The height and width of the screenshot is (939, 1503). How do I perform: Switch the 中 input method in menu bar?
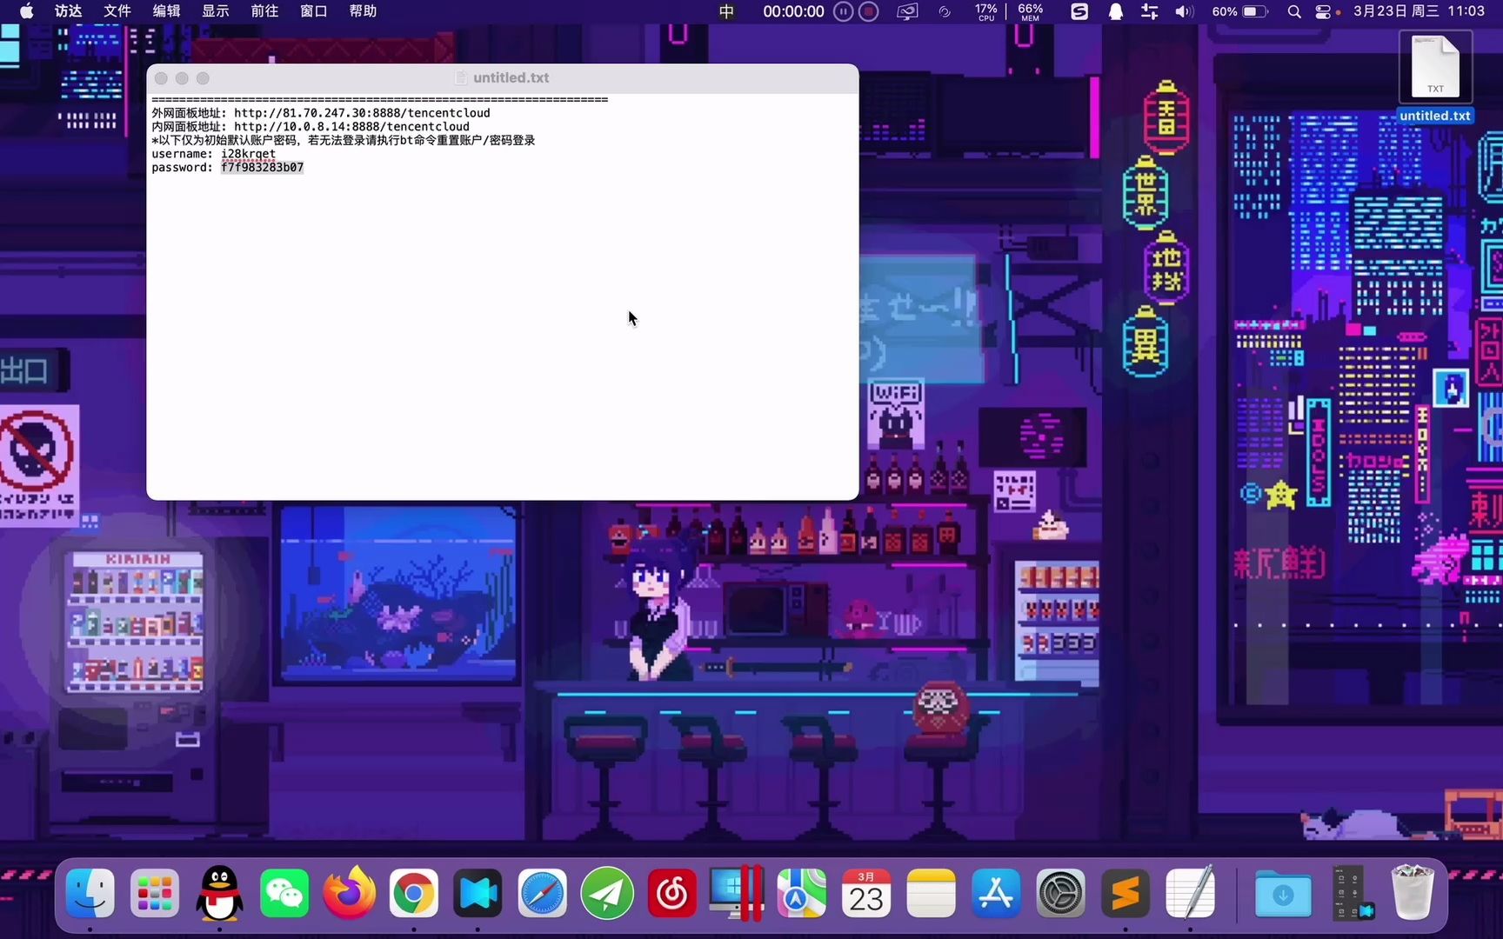(727, 11)
